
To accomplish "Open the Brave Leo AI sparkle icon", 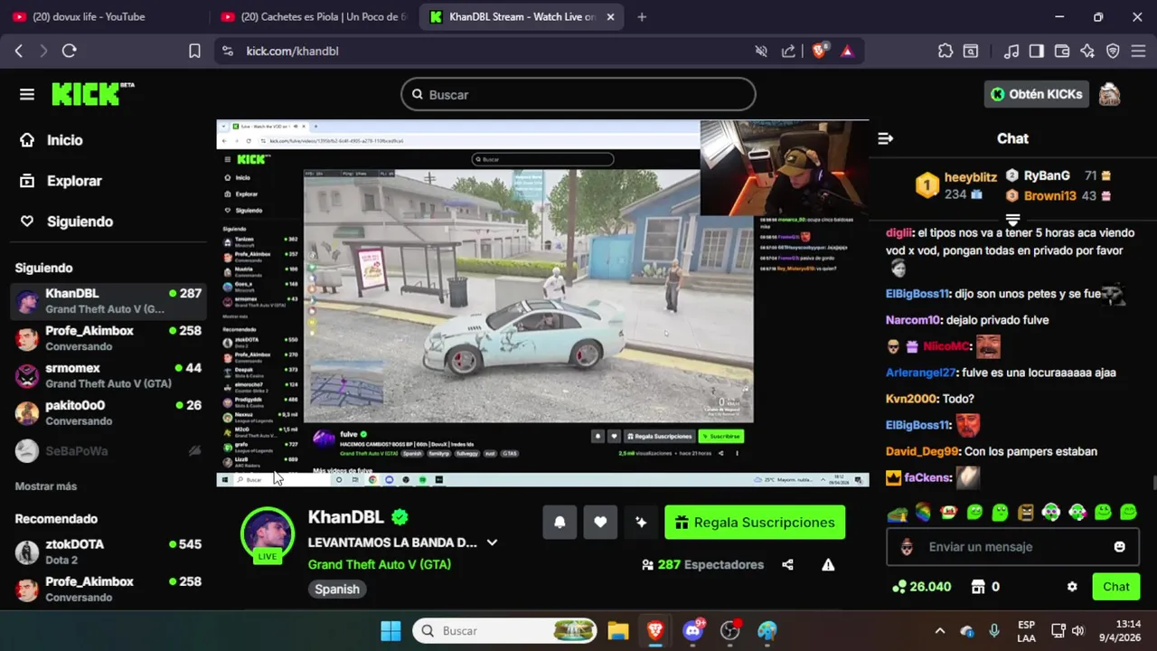I will (x=1087, y=52).
